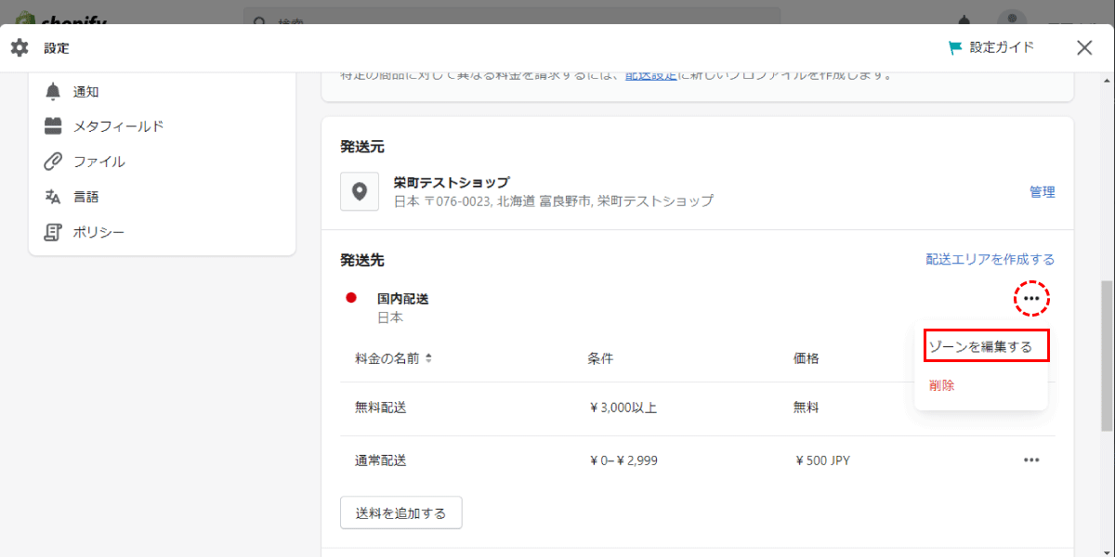Close the settings dialog with X
Viewport: 1115px width, 557px height.
pyautogui.click(x=1084, y=48)
